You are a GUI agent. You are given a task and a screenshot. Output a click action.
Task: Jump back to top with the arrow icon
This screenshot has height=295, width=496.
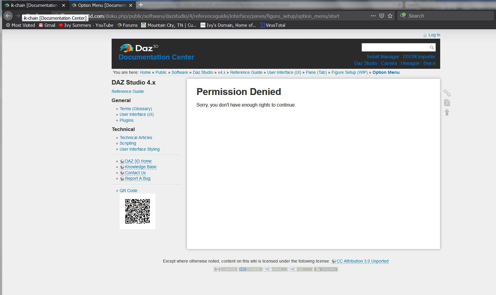pos(447,112)
